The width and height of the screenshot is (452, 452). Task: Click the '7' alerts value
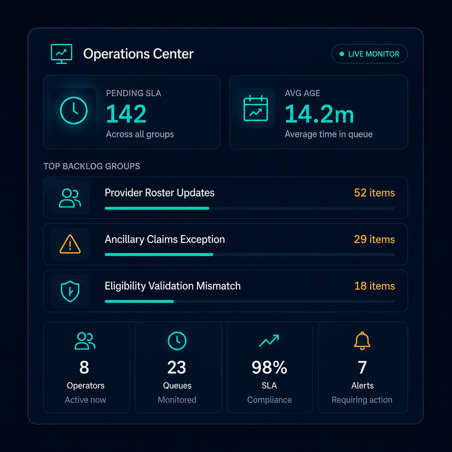[362, 368]
